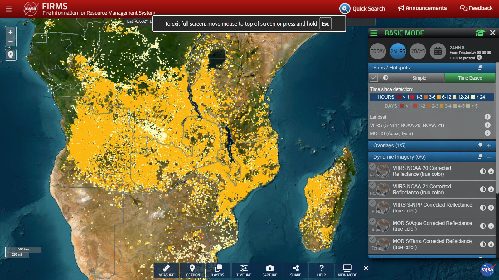The height and width of the screenshot is (280, 499).
Task: Enable VIIRS S-NPP Corrected Reflectance layer
Action: pyautogui.click(x=372, y=203)
